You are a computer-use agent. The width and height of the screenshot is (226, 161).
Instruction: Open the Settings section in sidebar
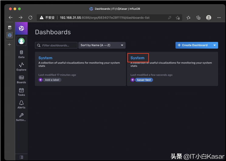point(21,117)
